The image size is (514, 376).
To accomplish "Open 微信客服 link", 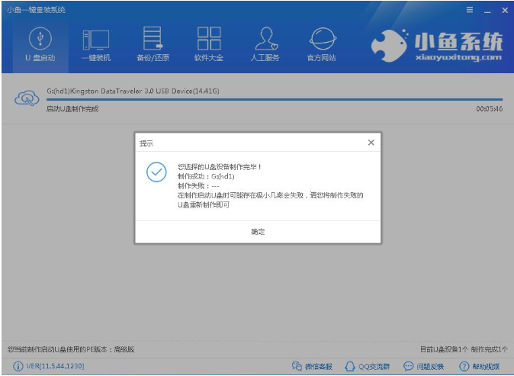I will click(x=312, y=366).
